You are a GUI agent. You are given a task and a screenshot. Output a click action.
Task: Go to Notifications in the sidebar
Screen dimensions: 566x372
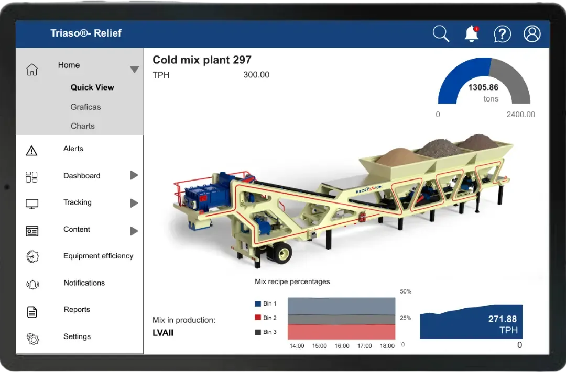click(x=84, y=283)
